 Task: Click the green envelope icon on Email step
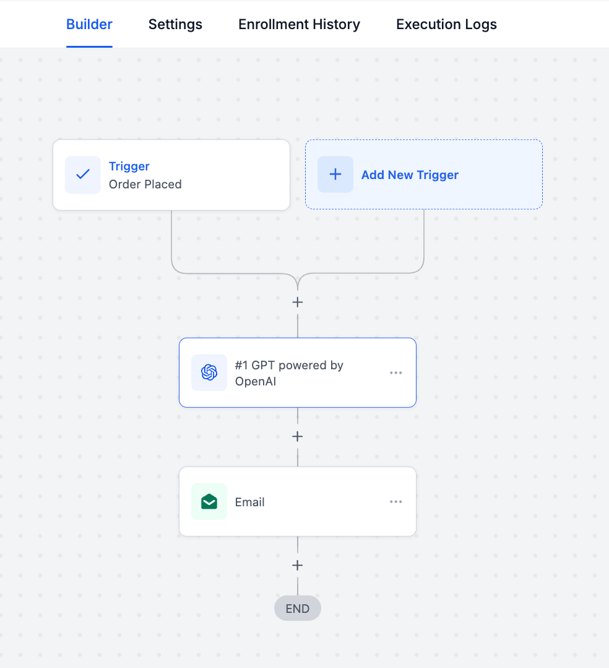tap(209, 502)
